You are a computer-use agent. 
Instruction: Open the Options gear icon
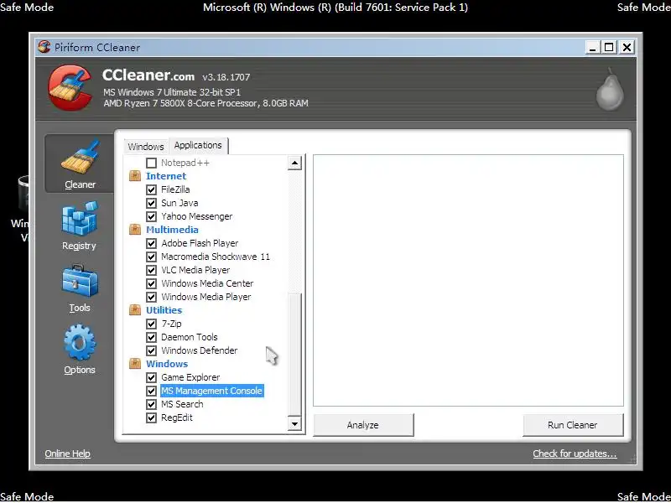[x=80, y=343]
